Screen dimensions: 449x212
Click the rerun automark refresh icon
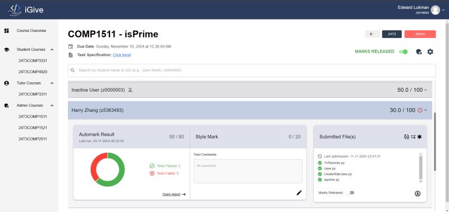tap(406, 136)
